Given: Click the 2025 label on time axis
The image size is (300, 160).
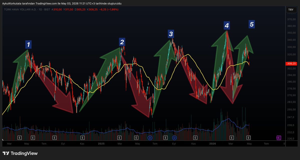Looking at the screenshot, I should coord(101,143).
